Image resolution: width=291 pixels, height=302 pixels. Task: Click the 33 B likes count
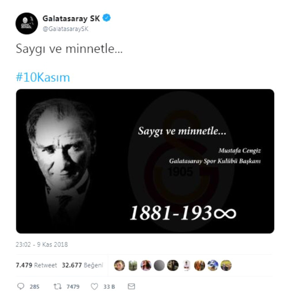(109, 287)
